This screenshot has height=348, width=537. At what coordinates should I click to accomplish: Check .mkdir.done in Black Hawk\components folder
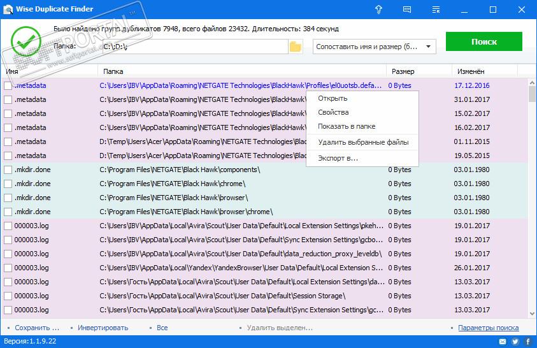(x=8, y=170)
